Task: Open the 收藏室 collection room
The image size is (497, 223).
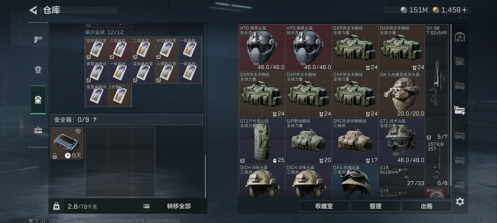Action: pos(324,206)
